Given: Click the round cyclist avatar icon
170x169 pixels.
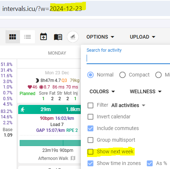Looking at the screenshot, I should pos(73,37).
